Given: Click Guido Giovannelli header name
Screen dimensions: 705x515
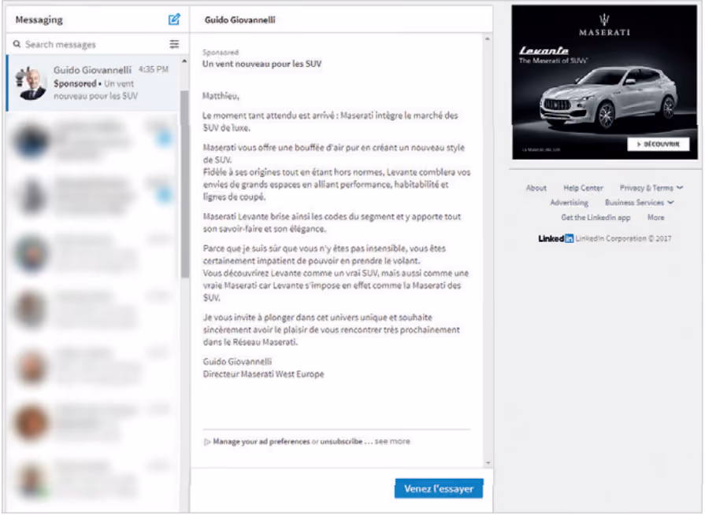Looking at the screenshot, I should click(x=240, y=20).
